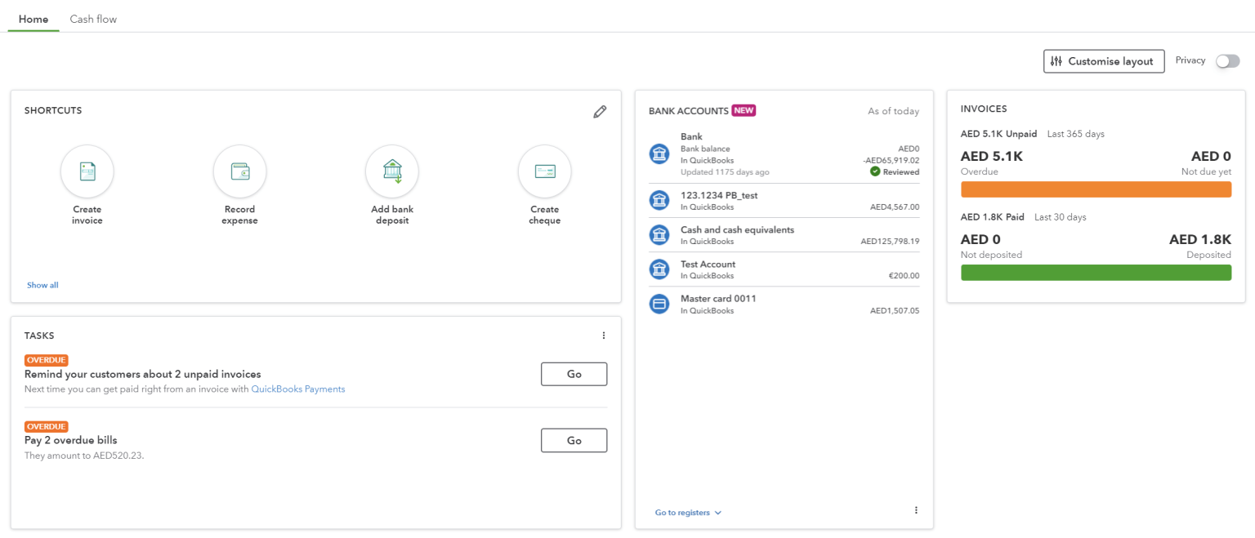Switch to the Cash flow tab

click(x=92, y=18)
